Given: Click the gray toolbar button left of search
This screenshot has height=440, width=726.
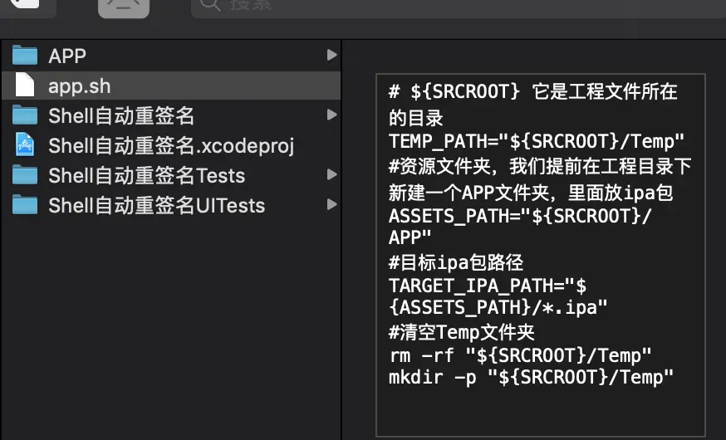Looking at the screenshot, I should (x=124, y=7).
